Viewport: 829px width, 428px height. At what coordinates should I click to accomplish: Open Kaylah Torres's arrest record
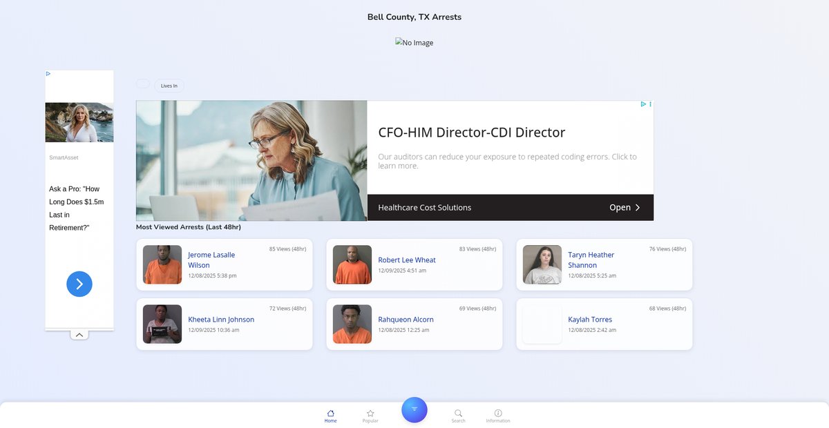[x=590, y=320]
